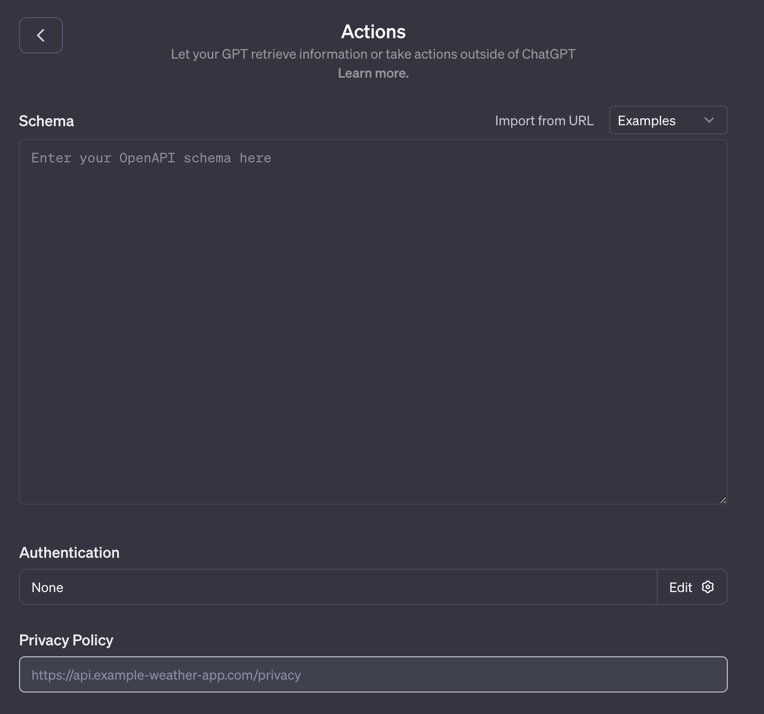Click the Privacy Policy heading
This screenshot has height=714, width=764.
pyautogui.click(x=66, y=640)
